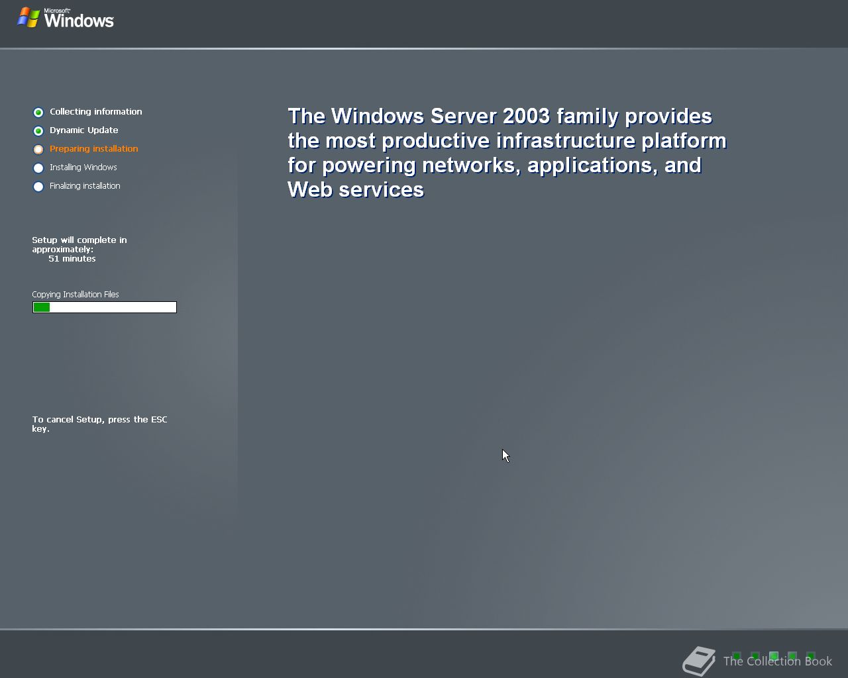Click the Dynamic Update step indicator circle
848x678 pixels.
[x=38, y=131]
